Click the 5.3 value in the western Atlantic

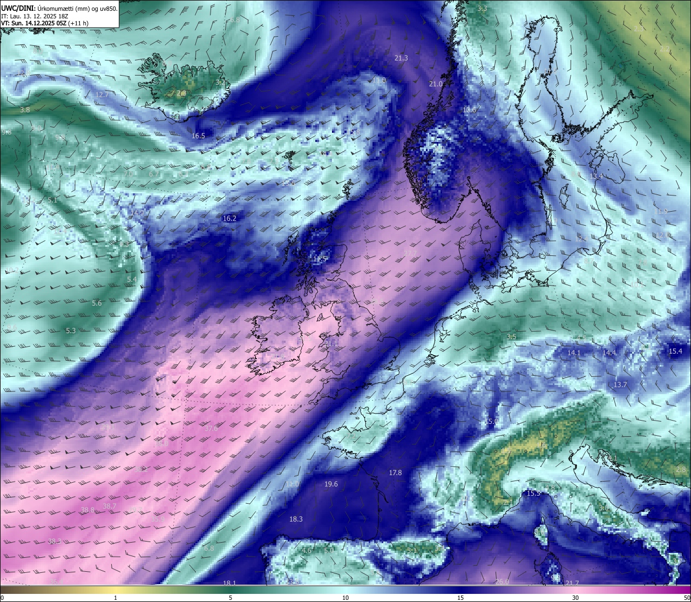[x=71, y=331]
